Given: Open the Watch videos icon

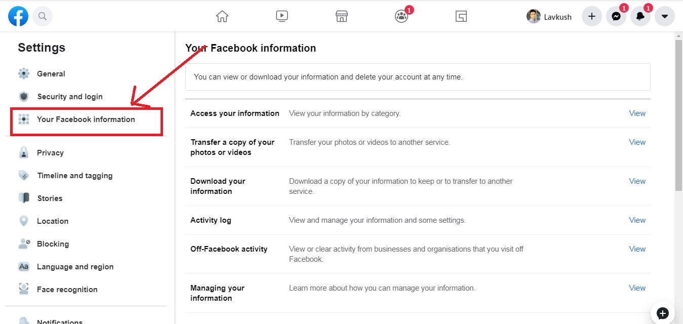Looking at the screenshot, I should (x=282, y=16).
